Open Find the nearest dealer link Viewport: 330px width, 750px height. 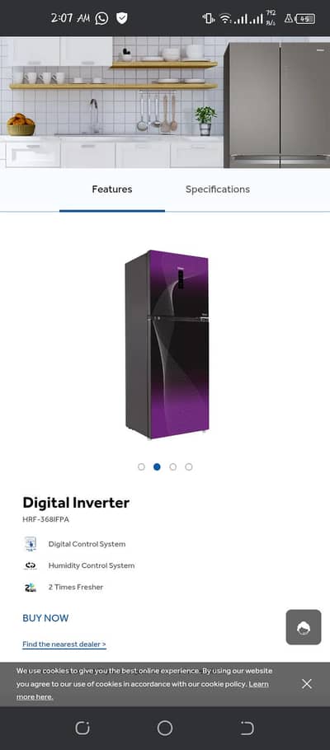64,645
